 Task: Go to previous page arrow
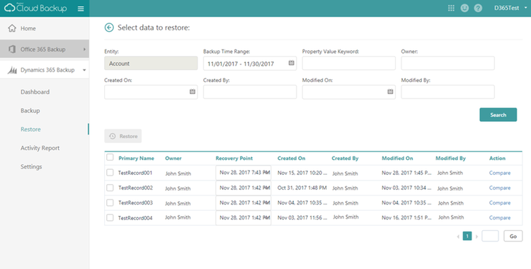458,236
